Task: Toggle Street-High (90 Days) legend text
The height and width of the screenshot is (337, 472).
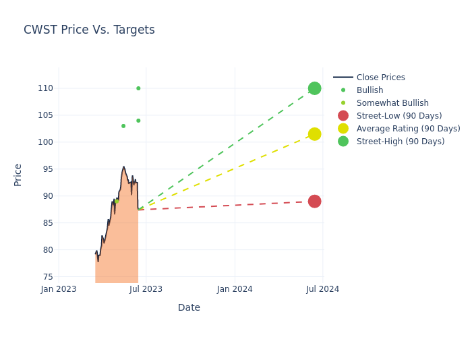Action: coord(400,142)
